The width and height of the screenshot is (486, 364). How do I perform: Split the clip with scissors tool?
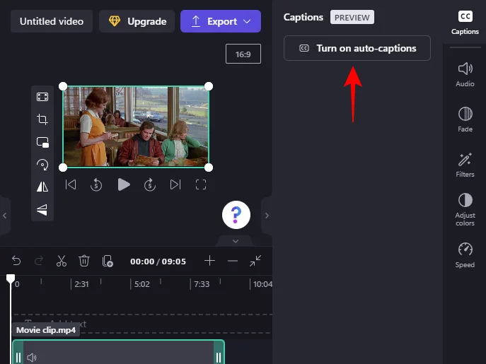pyautogui.click(x=62, y=261)
